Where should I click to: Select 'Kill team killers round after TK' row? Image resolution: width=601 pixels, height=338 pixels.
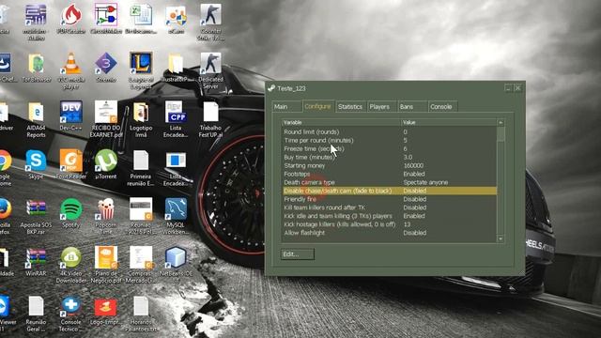click(x=390, y=207)
